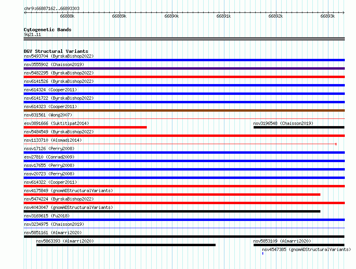The height and width of the screenshot is (269, 356).
Task: Click the nsv4043047 (gnomADStructuralVariants) label
Action: coord(68,207)
